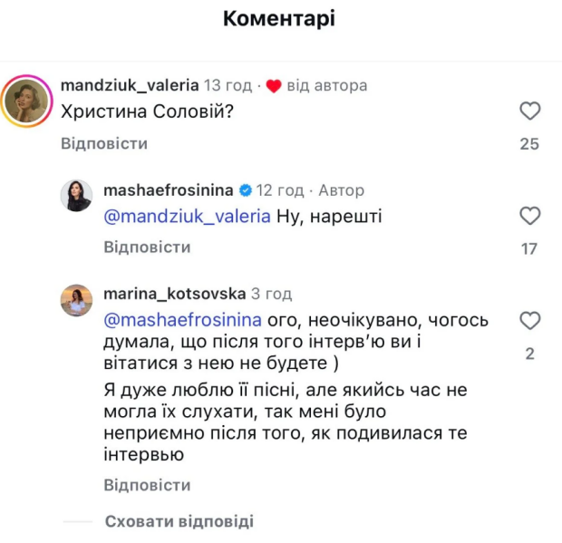Click the @mandziuk_valeria mention

pyautogui.click(x=187, y=216)
